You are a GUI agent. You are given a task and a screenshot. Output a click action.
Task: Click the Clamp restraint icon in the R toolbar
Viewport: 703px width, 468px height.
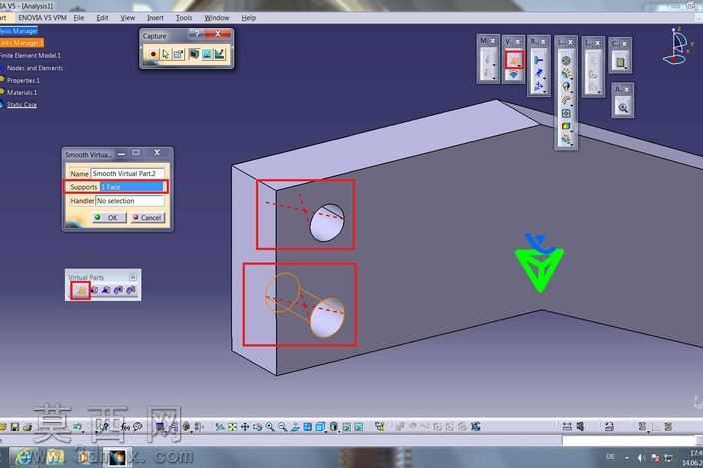click(539, 60)
